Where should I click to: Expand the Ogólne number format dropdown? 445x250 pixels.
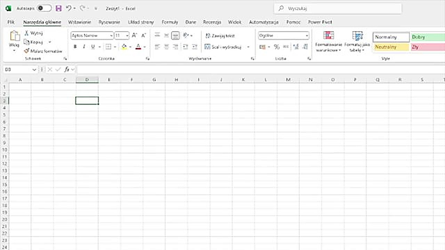click(x=307, y=35)
